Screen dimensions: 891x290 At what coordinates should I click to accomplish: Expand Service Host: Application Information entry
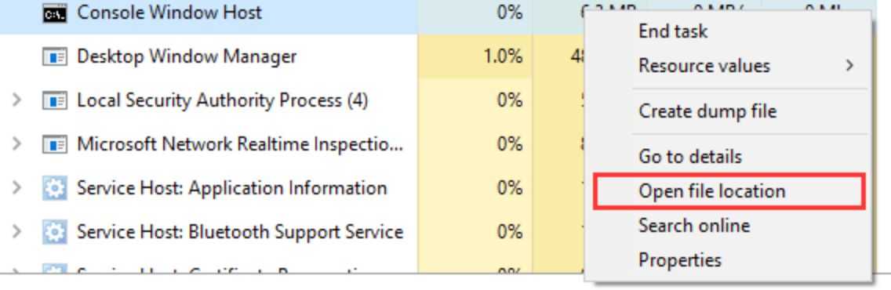[x=17, y=188]
